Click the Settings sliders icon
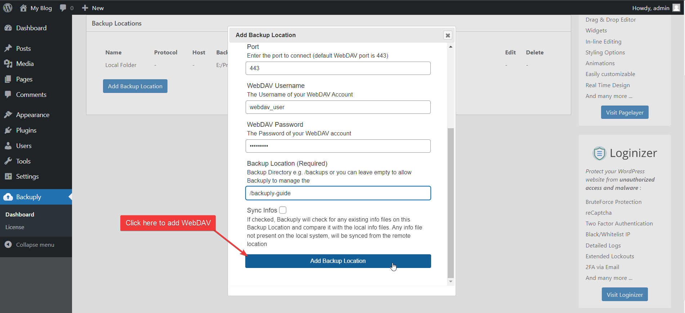This screenshot has height=313, width=685. pos(8,176)
